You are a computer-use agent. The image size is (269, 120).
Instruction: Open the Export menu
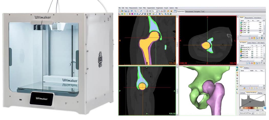tap(166, 8)
